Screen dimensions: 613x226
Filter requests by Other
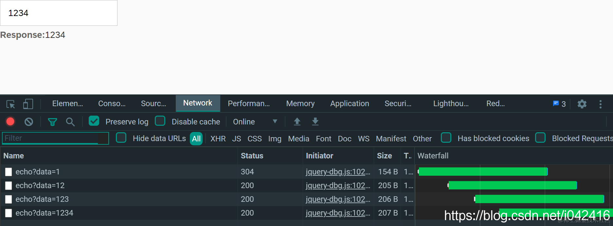click(x=422, y=139)
